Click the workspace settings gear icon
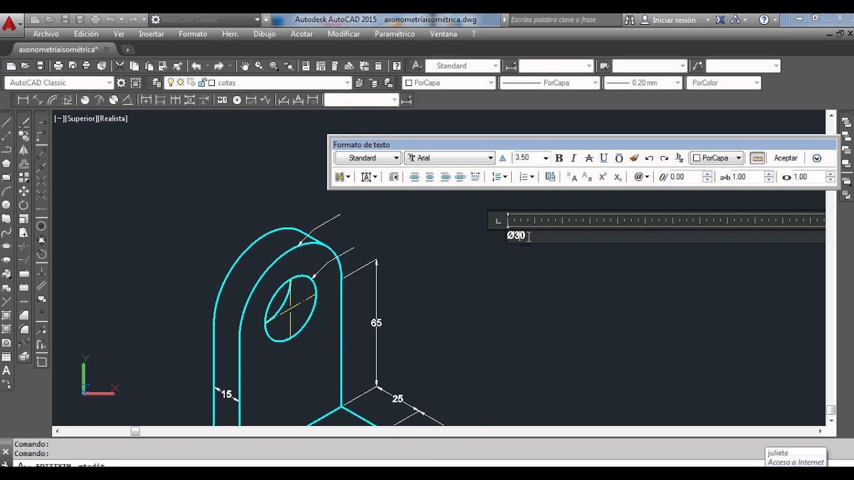854x480 pixels. (x=121, y=83)
